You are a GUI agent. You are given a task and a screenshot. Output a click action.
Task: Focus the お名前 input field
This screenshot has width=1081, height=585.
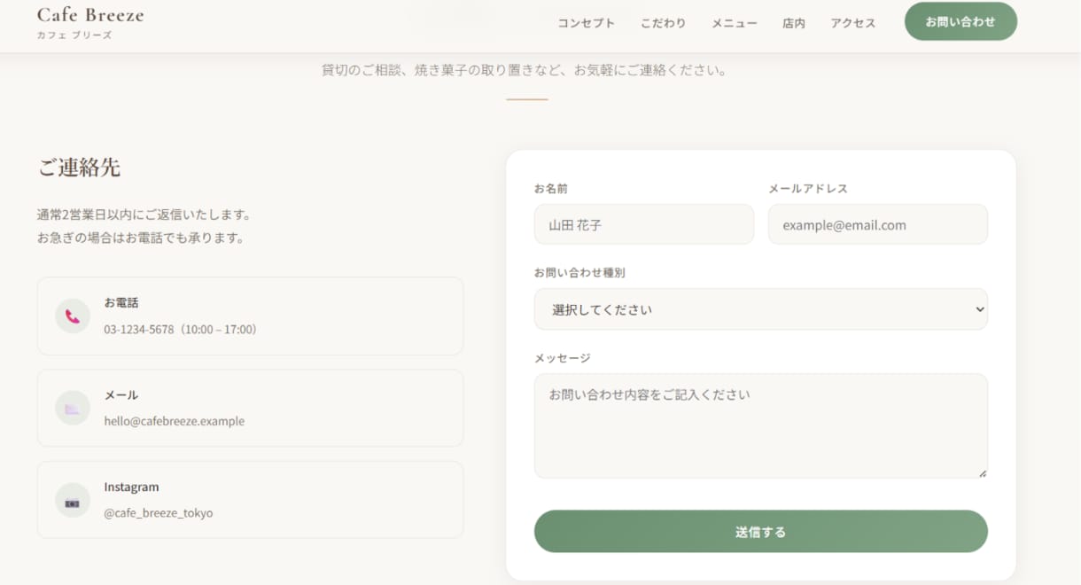[x=644, y=224]
